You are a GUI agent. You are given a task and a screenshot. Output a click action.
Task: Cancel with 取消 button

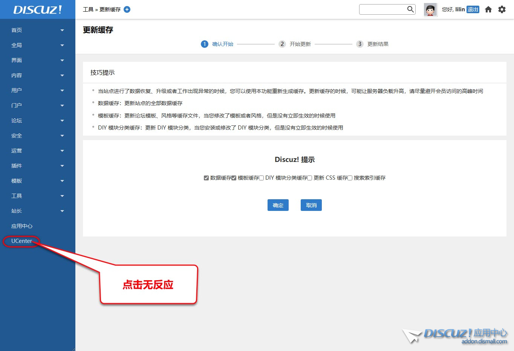click(311, 205)
